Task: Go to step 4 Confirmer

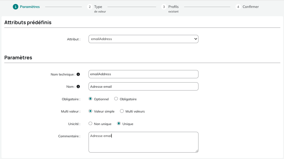Action: click(x=247, y=7)
